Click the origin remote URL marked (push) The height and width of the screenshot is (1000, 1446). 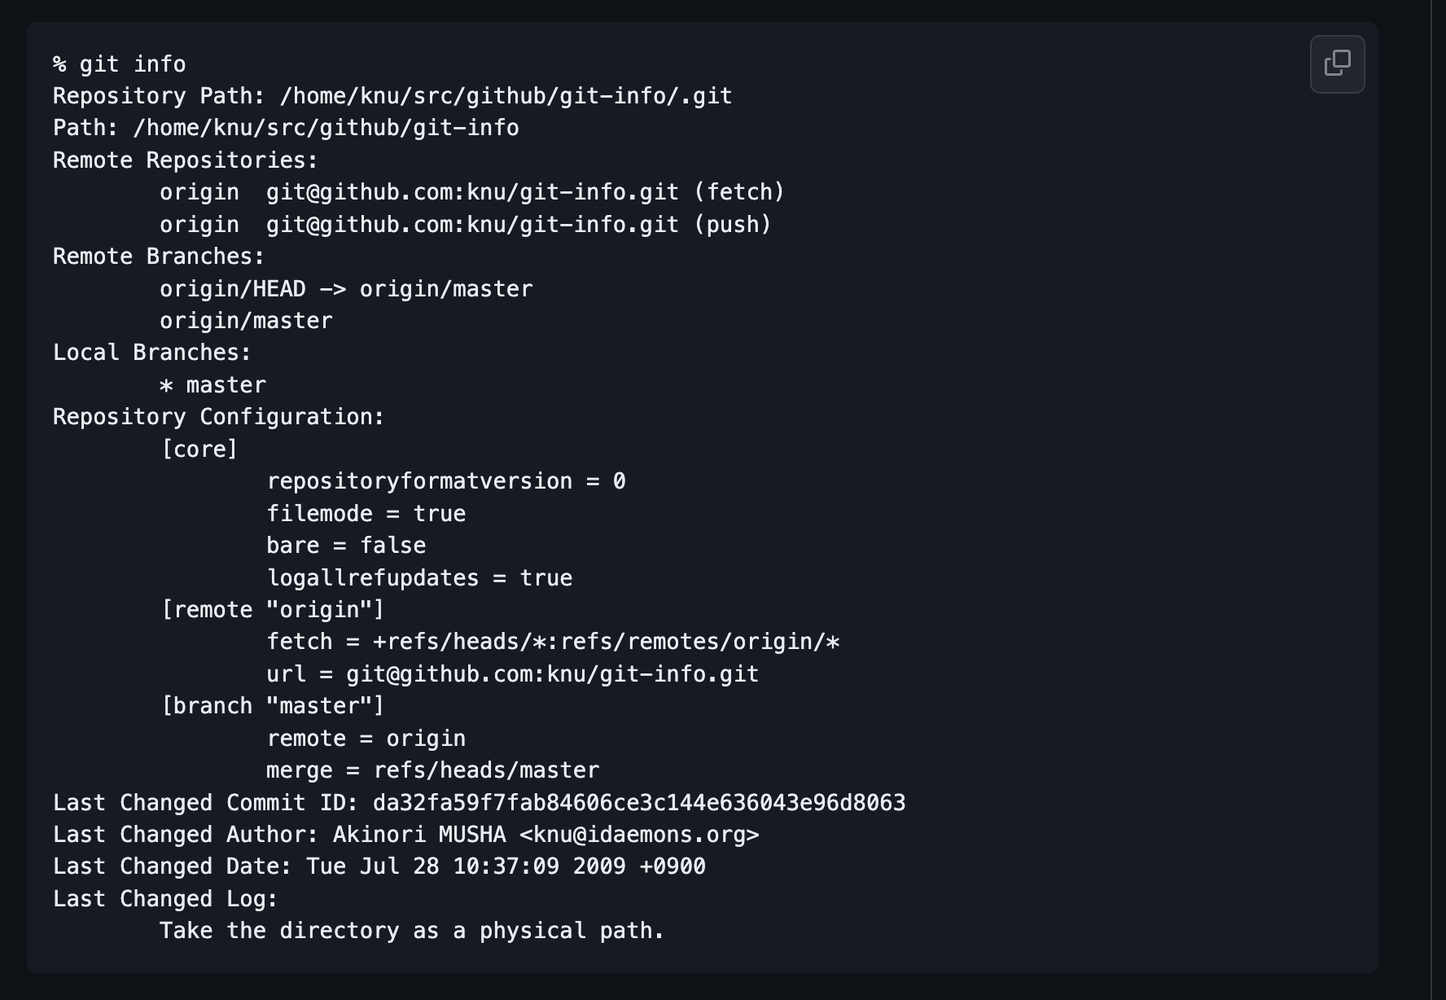(x=471, y=225)
